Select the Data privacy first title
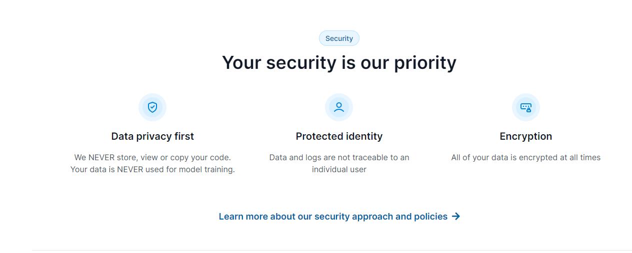 [152, 136]
